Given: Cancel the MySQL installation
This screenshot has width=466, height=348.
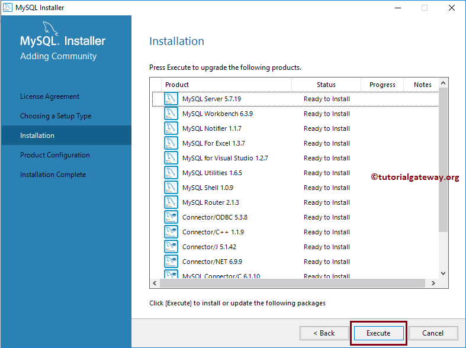Looking at the screenshot, I should (433, 333).
